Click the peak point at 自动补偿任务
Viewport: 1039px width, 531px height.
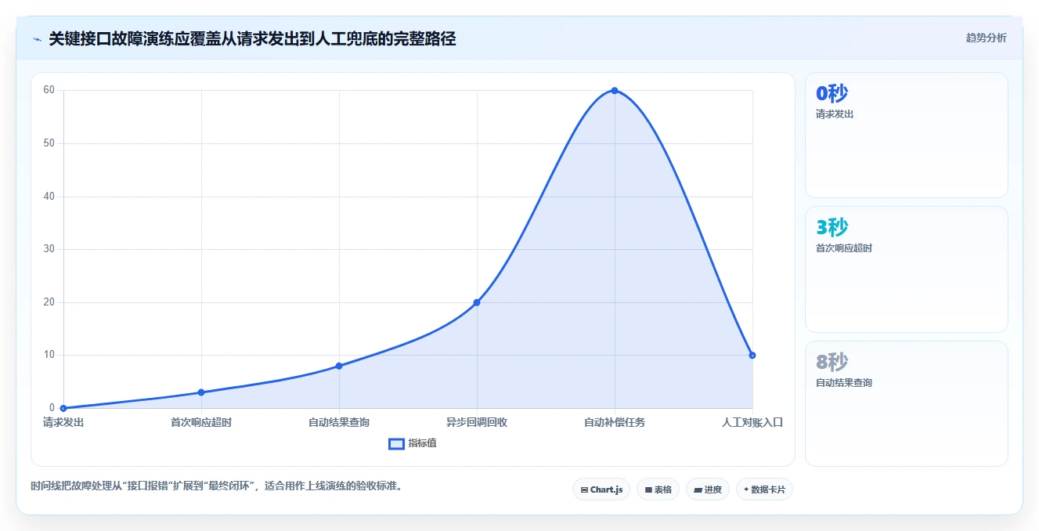(x=615, y=91)
